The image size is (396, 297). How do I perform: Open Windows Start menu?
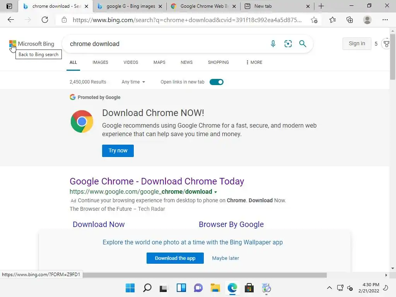(130, 288)
